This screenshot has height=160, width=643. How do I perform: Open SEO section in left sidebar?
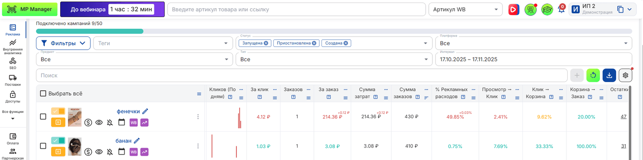(13, 63)
